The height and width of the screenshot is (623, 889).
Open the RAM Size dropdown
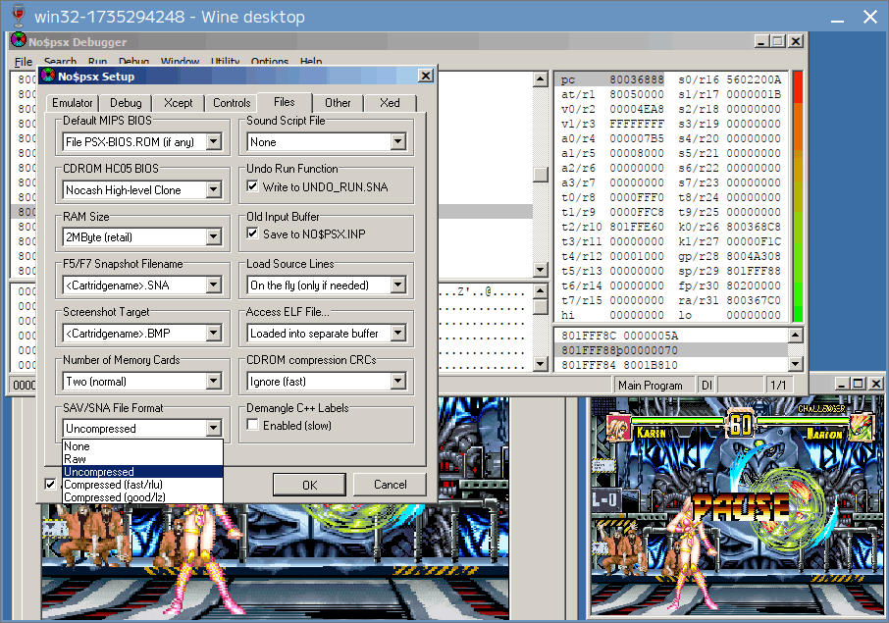[213, 236]
